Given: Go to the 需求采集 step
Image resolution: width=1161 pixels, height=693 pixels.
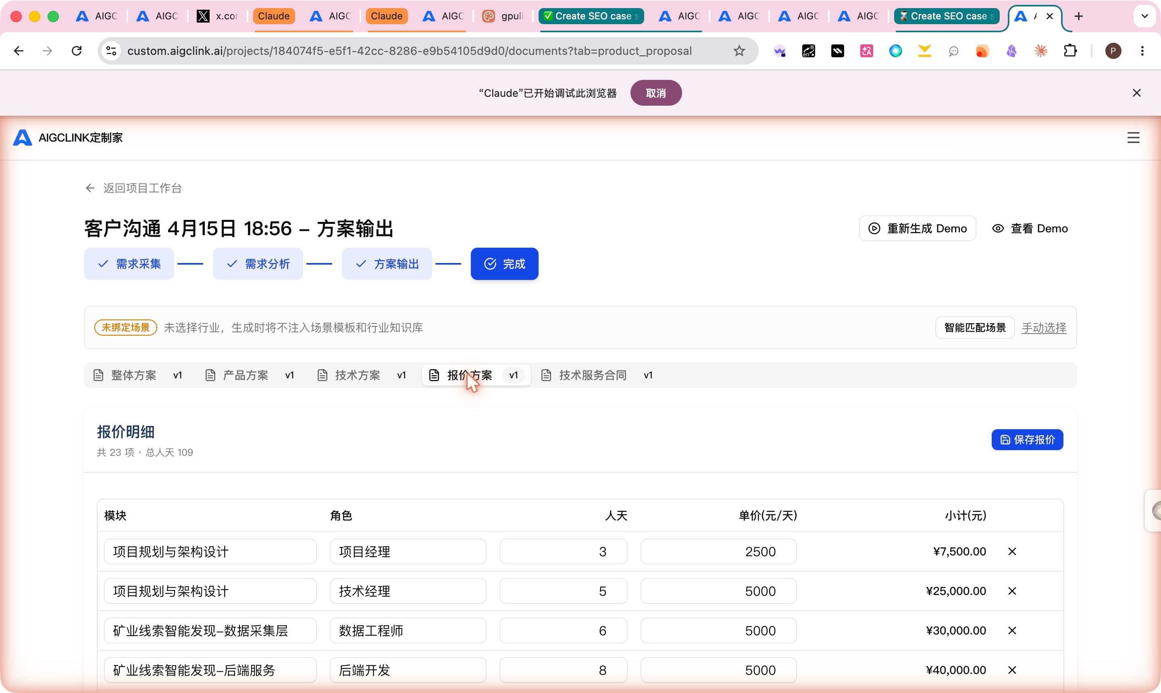Looking at the screenshot, I should (129, 264).
